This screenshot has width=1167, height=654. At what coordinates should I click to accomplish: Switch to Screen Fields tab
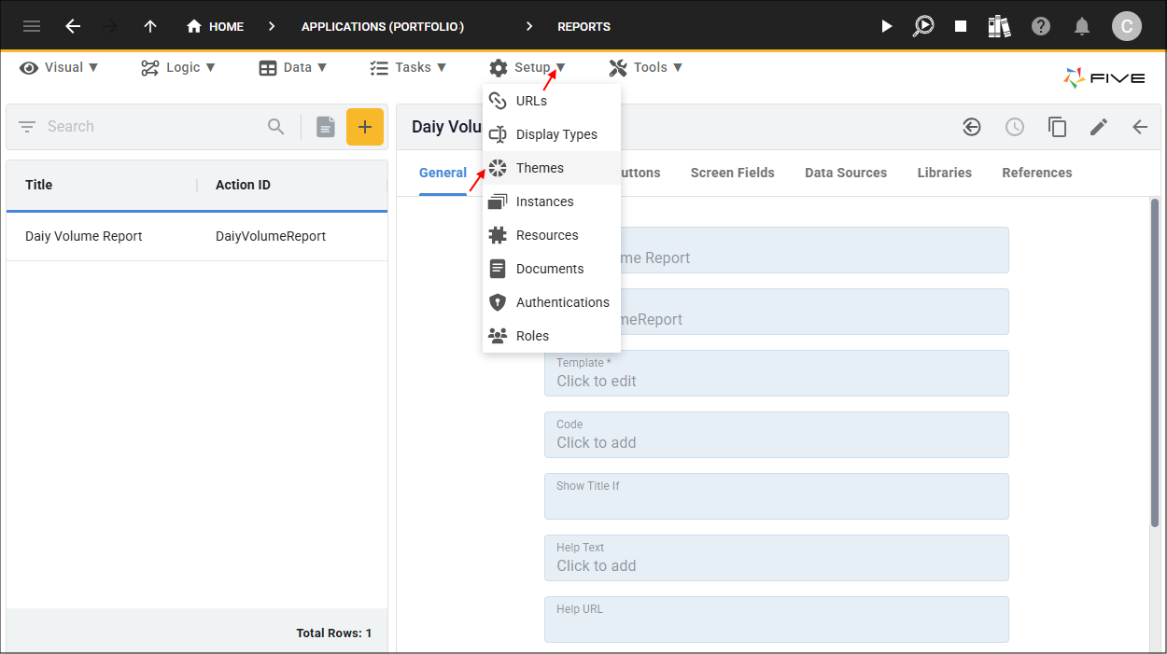tap(733, 173)
